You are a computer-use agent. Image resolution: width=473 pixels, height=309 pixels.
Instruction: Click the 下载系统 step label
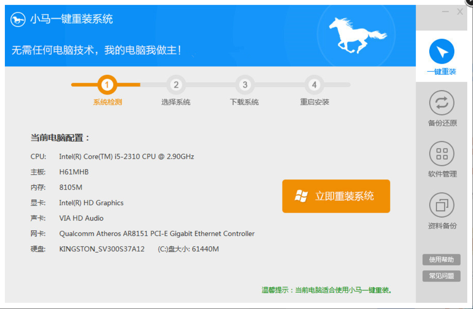tap(244, 102)
